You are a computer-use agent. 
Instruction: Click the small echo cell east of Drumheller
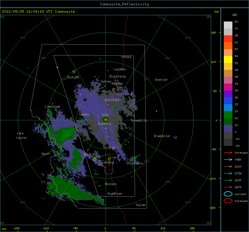(x=175, y=137)
